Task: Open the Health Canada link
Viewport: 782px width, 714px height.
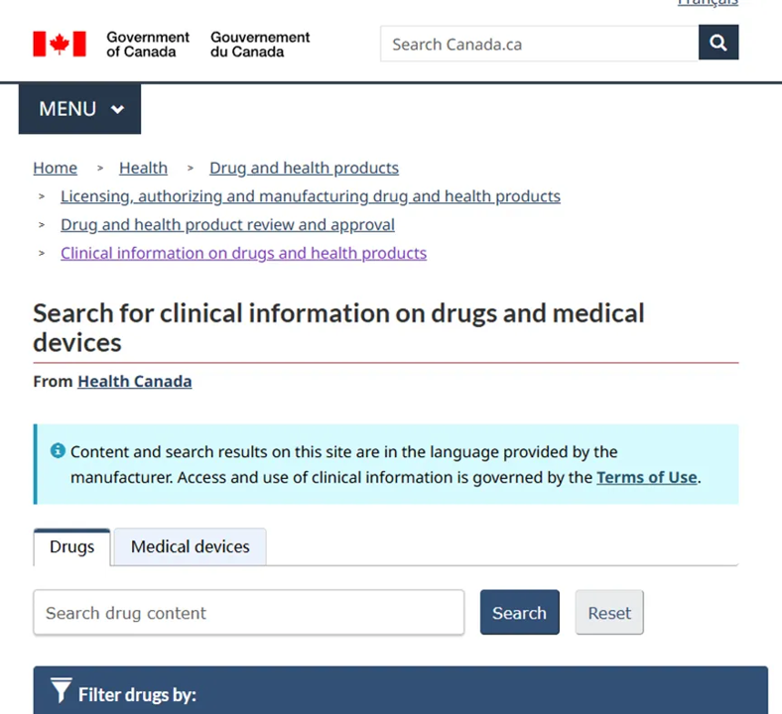Action: pos(135,381)
